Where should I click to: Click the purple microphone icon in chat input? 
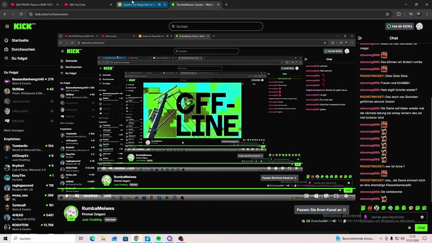pos(366,217)
